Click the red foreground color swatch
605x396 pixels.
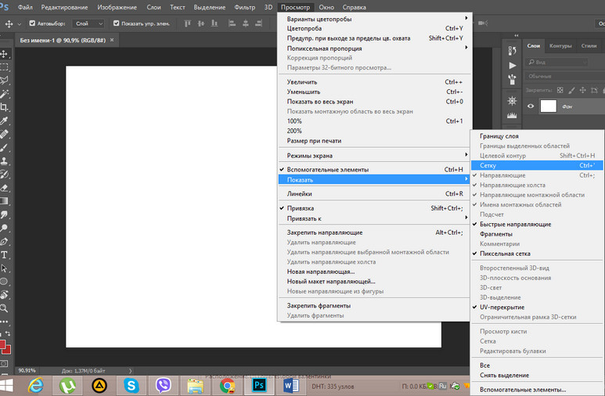(2, 344)
